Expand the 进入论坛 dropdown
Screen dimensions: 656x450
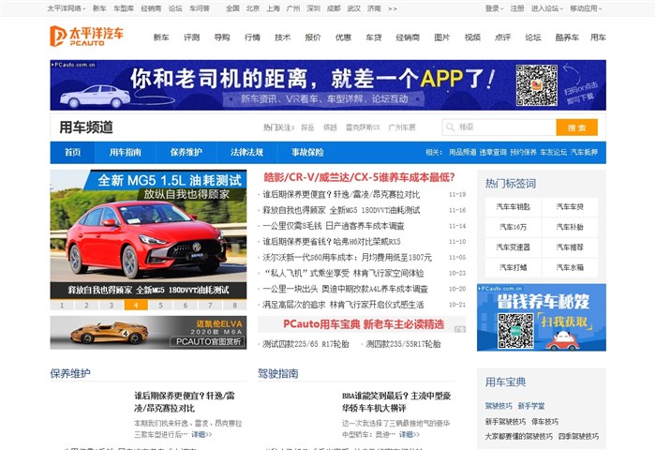547,8
